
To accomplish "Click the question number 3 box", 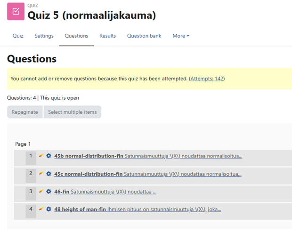I will click(x=31, y=192).
